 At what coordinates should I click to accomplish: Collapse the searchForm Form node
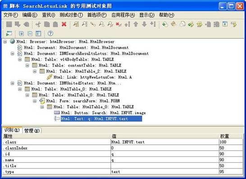35,101
